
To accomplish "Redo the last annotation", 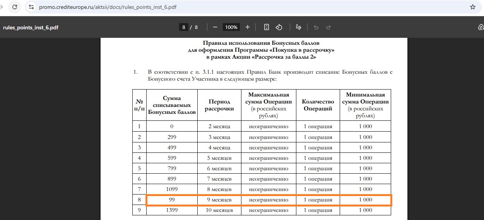I will (328, 27).
